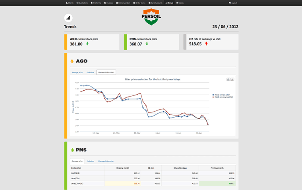
Task: Click the round Trends bar-chart icon
Action: 68,18
